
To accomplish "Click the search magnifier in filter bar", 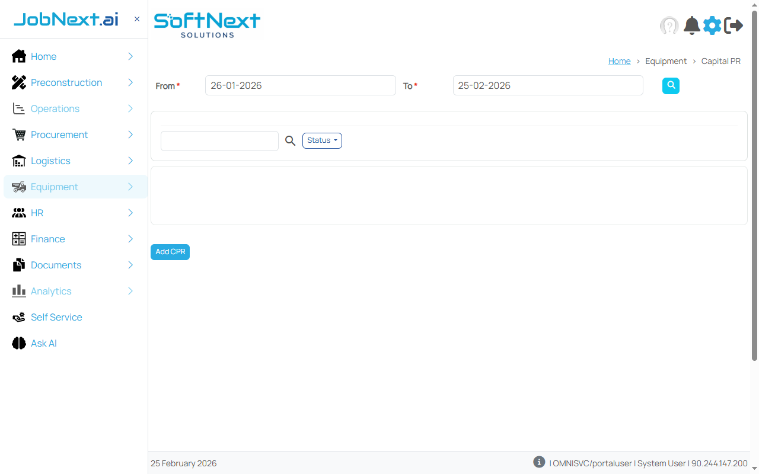I will click(290, 140).
